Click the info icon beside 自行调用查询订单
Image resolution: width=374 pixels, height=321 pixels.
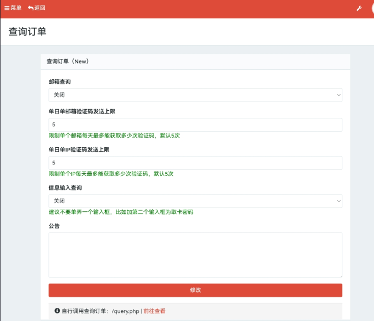point(57,311)
